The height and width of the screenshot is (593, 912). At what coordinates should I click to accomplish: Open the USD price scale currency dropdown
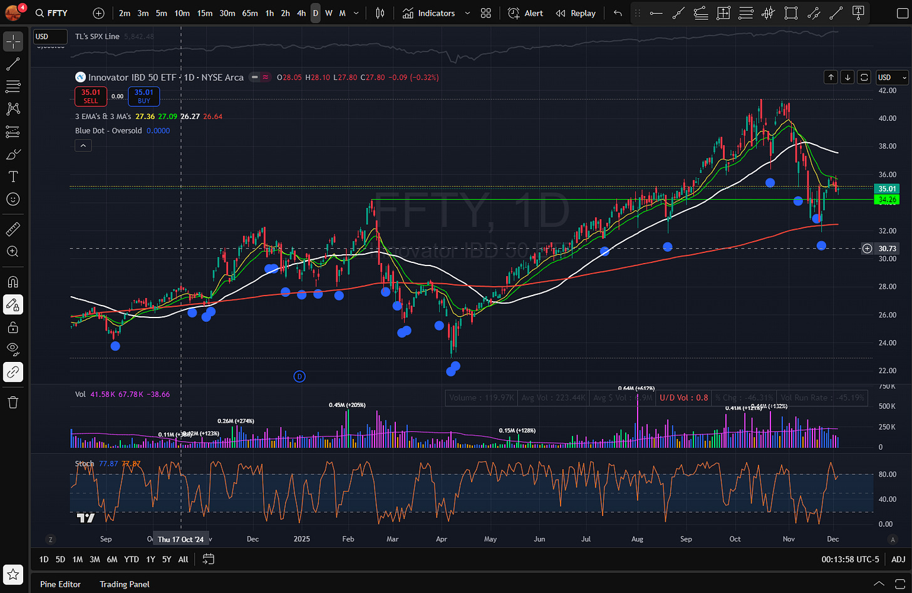click(893, 77)
